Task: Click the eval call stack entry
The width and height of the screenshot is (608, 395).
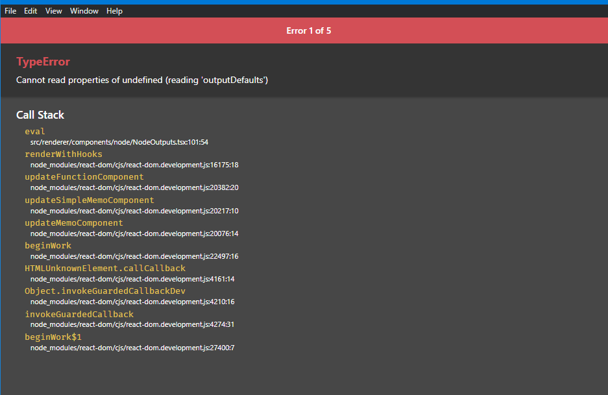Action: 33,130
